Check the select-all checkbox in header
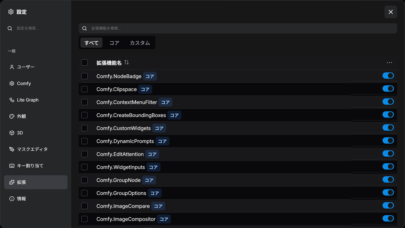The width and height of the screenshot is (405, 228). [85, 63]
